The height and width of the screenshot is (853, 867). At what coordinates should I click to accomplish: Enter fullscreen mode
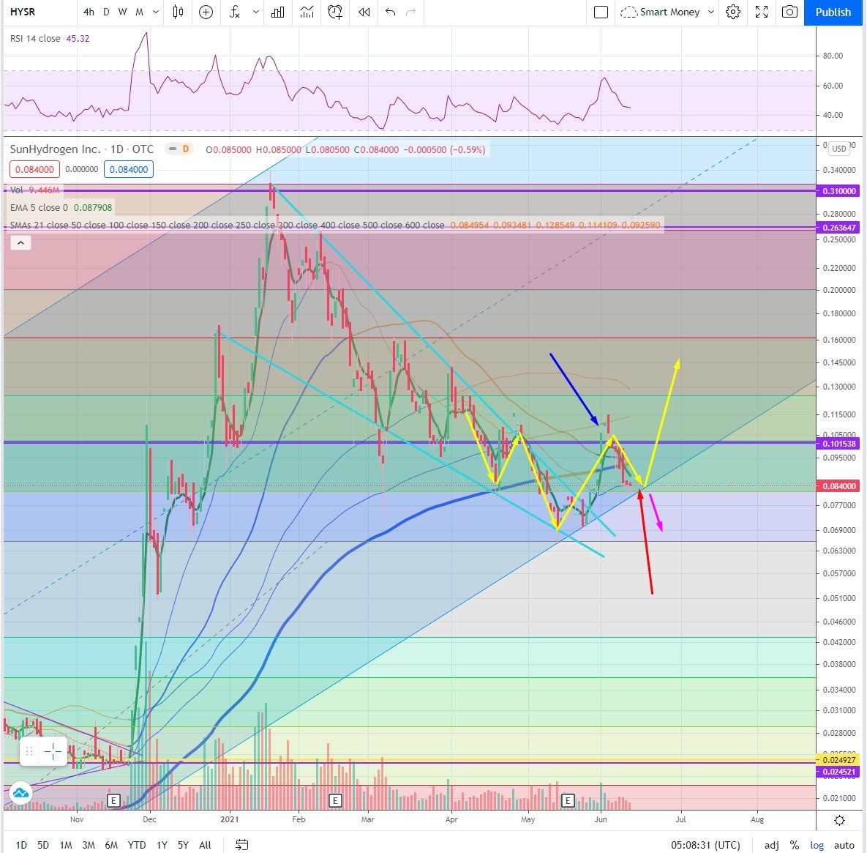tap(762, 12)
